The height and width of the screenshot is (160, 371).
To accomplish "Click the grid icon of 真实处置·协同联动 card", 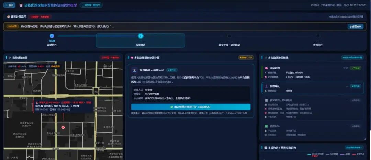I will click(266, 100).
